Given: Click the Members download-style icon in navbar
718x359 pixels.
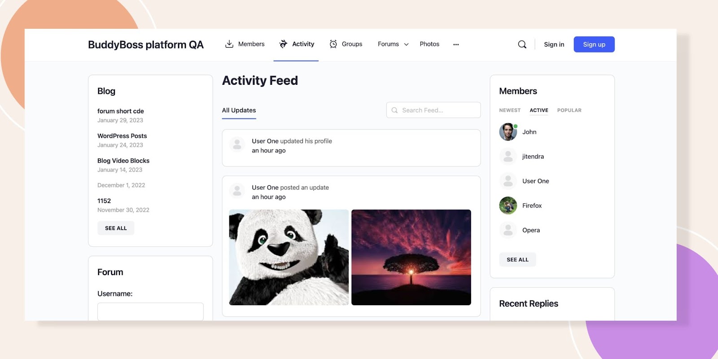Looking at the screenshot, I should pyautogui.click(x=229, y=44).
